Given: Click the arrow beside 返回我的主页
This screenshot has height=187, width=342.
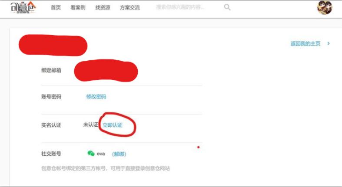Looking at the screenshot, I should 329,43.
